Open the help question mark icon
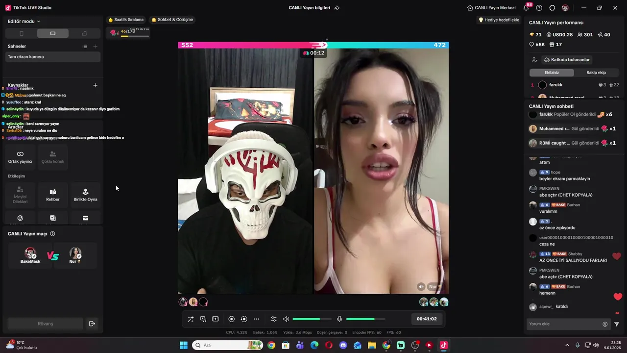The width and height of the screenshot is (627, 353). tap(539, 8)
